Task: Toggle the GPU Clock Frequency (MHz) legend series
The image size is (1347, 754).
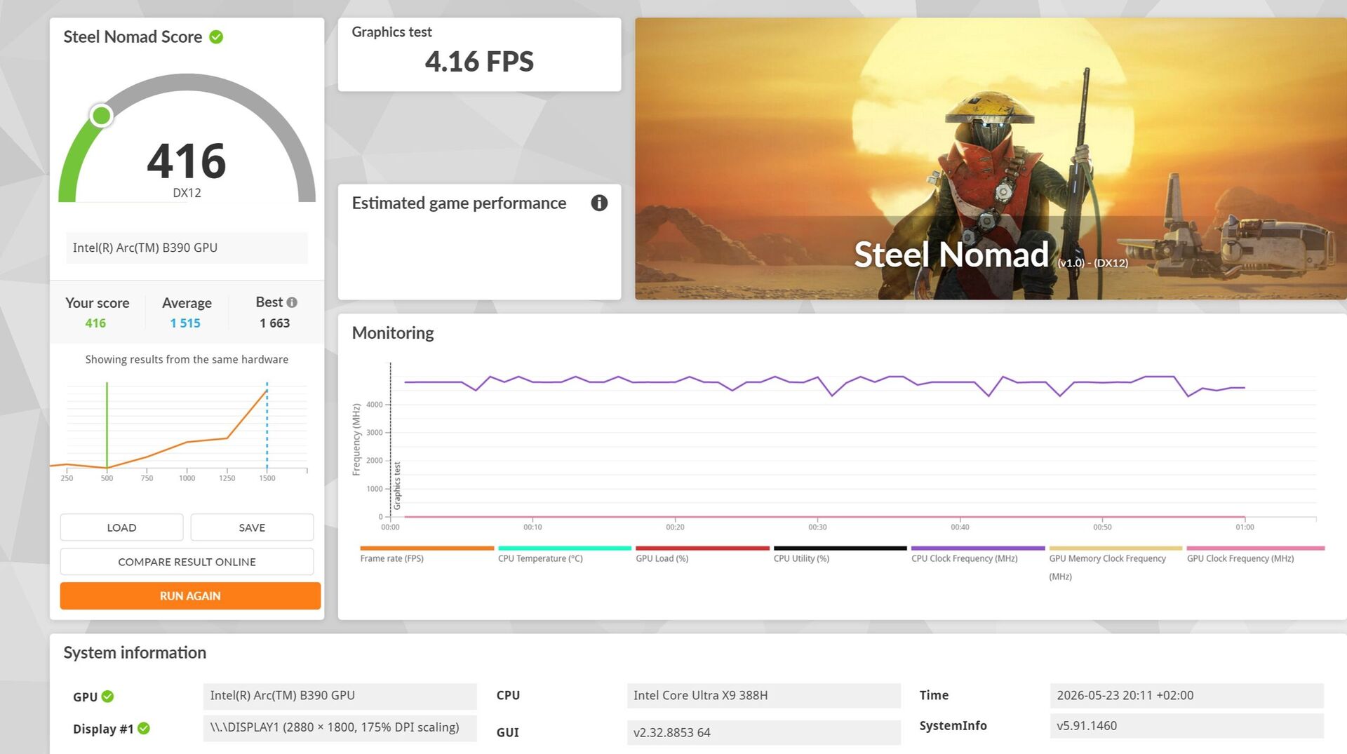Action: click(x=1255, y=554)
